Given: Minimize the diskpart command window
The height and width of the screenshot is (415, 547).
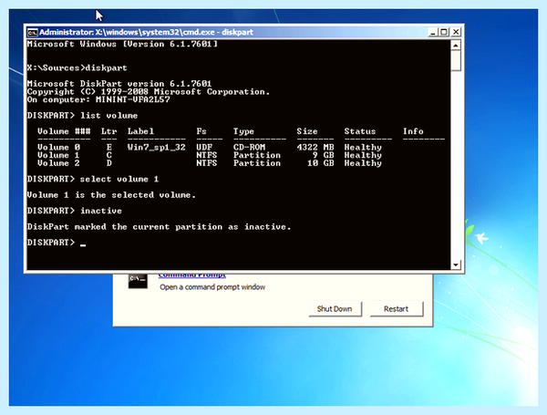Looking at the screenshot, I should click(433, 32).
